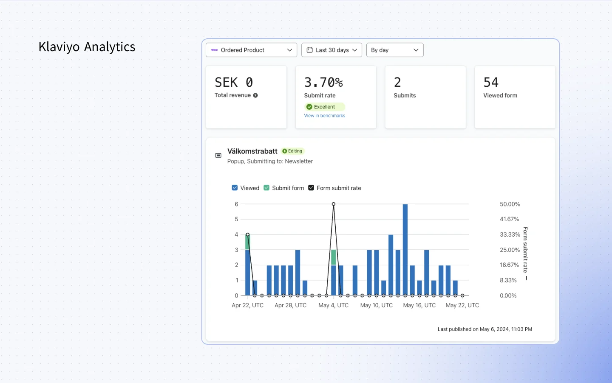The height and width of the screenshot is (383, 612).
Task: Open the Last 30 days date range dropdown
Action: click(331, 50)
